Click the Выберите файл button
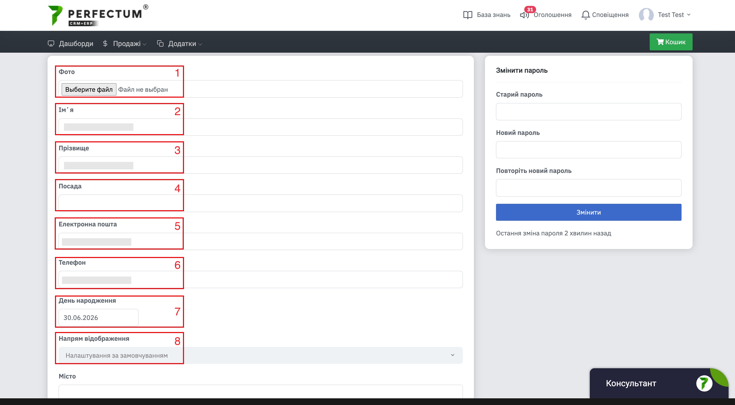This screenshot has width=735, height=405. 89,89
